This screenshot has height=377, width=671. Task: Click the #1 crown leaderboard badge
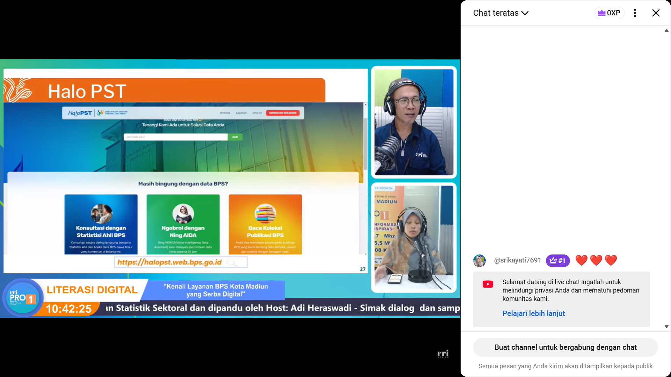[558, 260]
